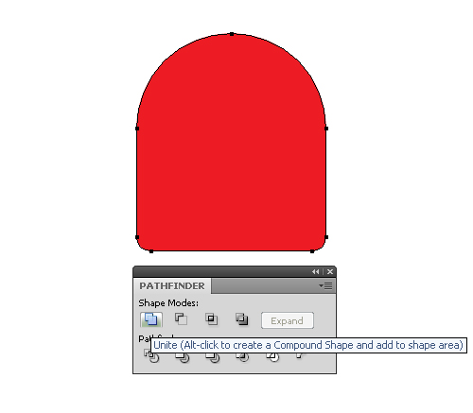Collapse the Pathfinder panel to icons
The image size is (473, 413).
315,271
